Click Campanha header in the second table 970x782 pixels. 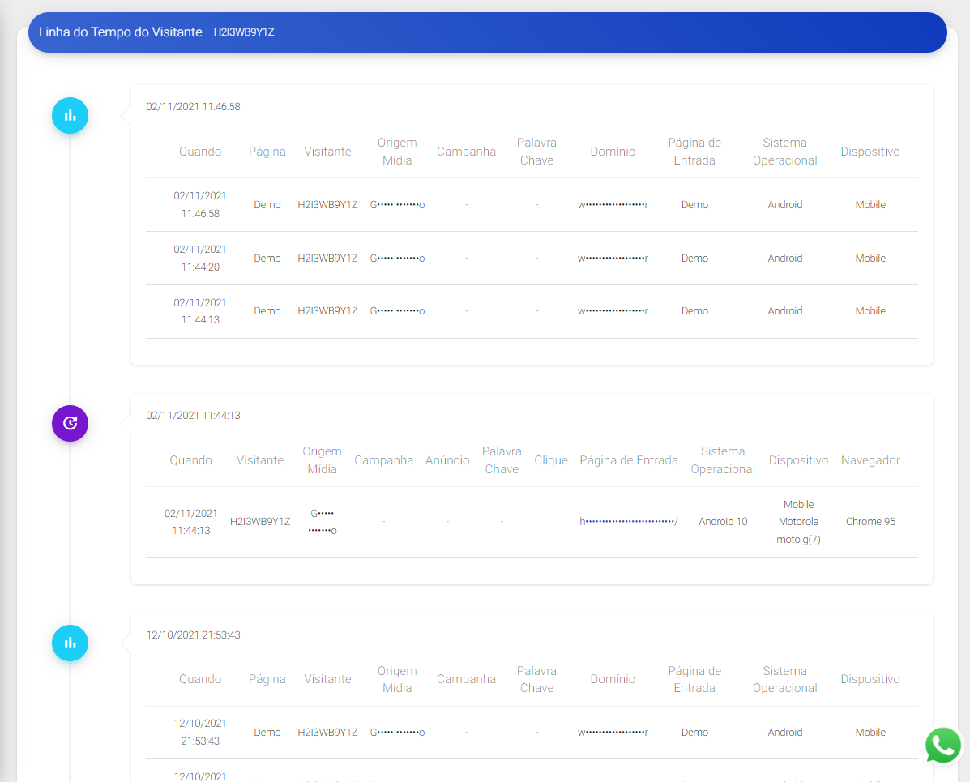tap(383, 460)
